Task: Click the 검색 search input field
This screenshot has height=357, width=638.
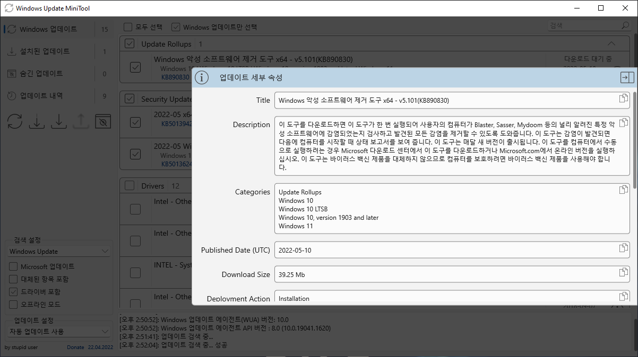Action: pyautogui.click(x=583, y=25)
